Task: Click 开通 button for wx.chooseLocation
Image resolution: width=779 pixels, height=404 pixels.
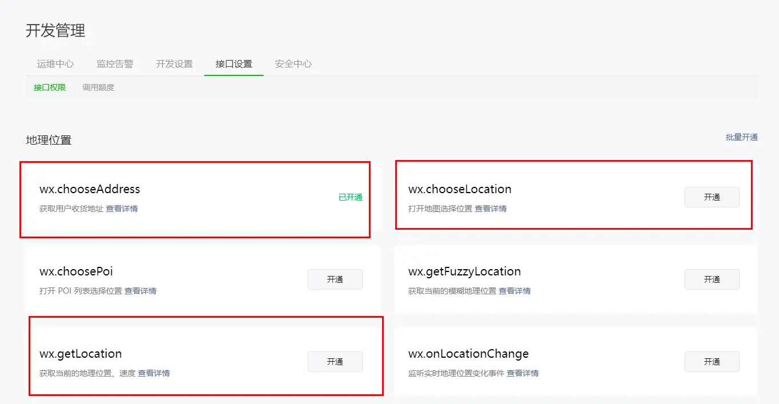Action: tap(712, 197)
